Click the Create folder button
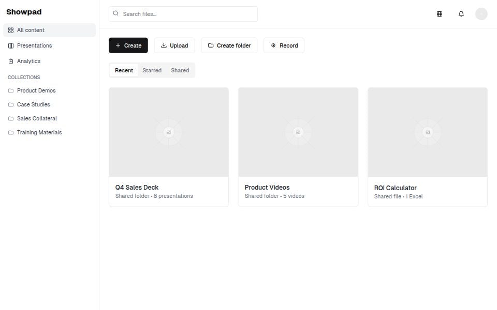The image size is (497, 310). click(229, 45)
